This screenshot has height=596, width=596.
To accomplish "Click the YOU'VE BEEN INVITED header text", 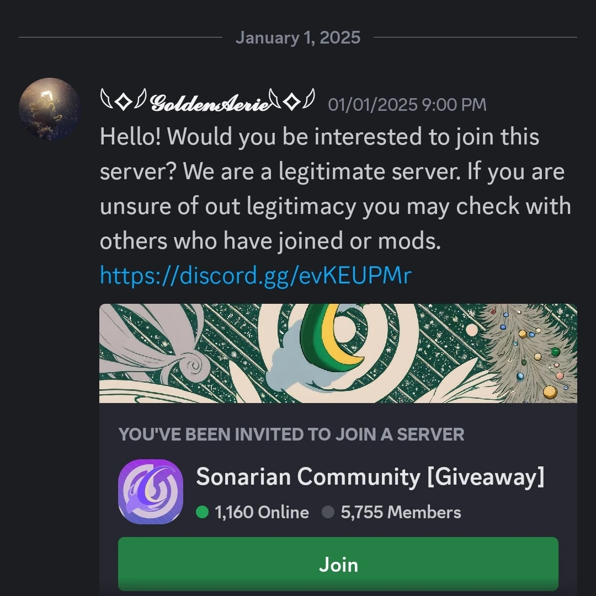I will tap(291, 434).
